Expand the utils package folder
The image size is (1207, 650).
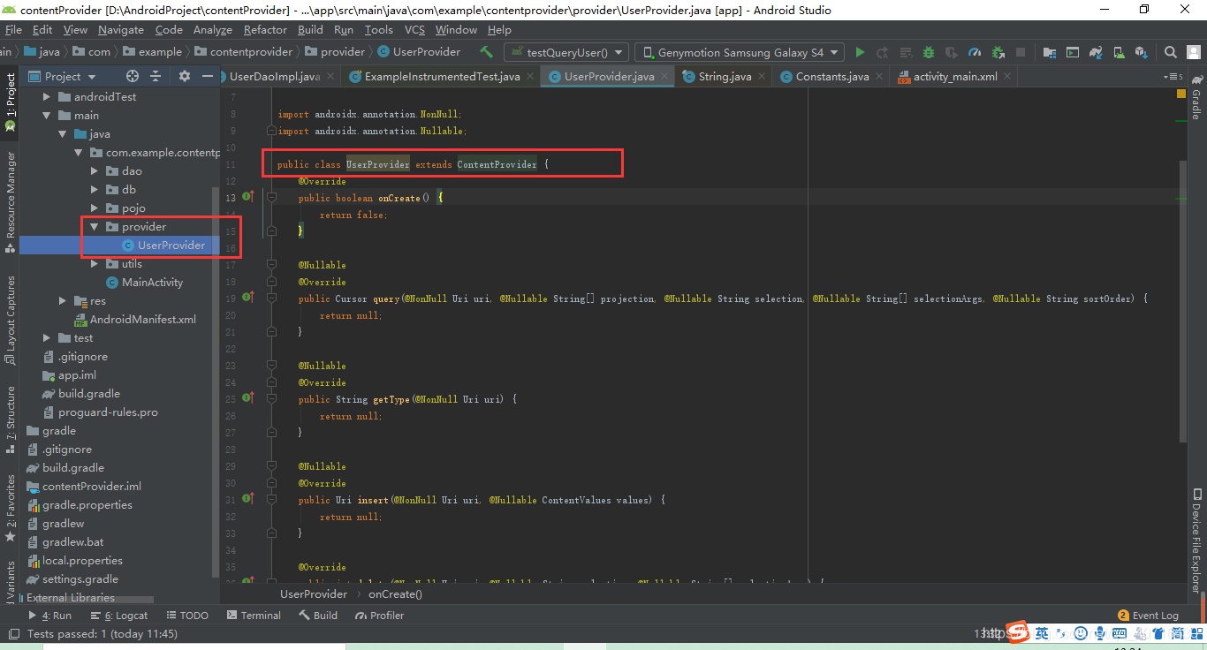pyautogui.click(x=94, y=264)
